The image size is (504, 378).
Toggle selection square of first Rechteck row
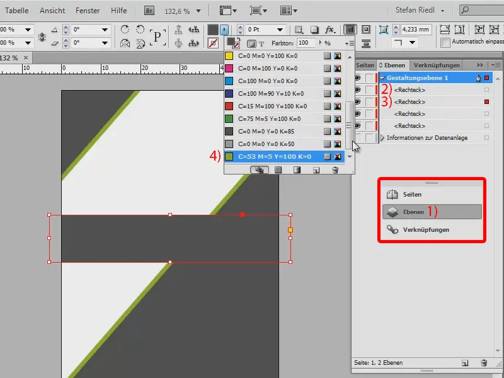486,90
